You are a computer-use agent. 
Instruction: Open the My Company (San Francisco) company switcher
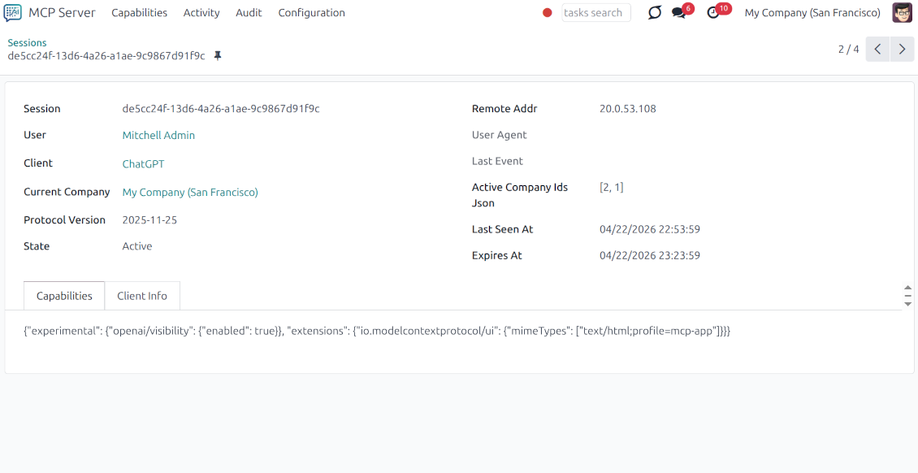click(x=812, y=12)
